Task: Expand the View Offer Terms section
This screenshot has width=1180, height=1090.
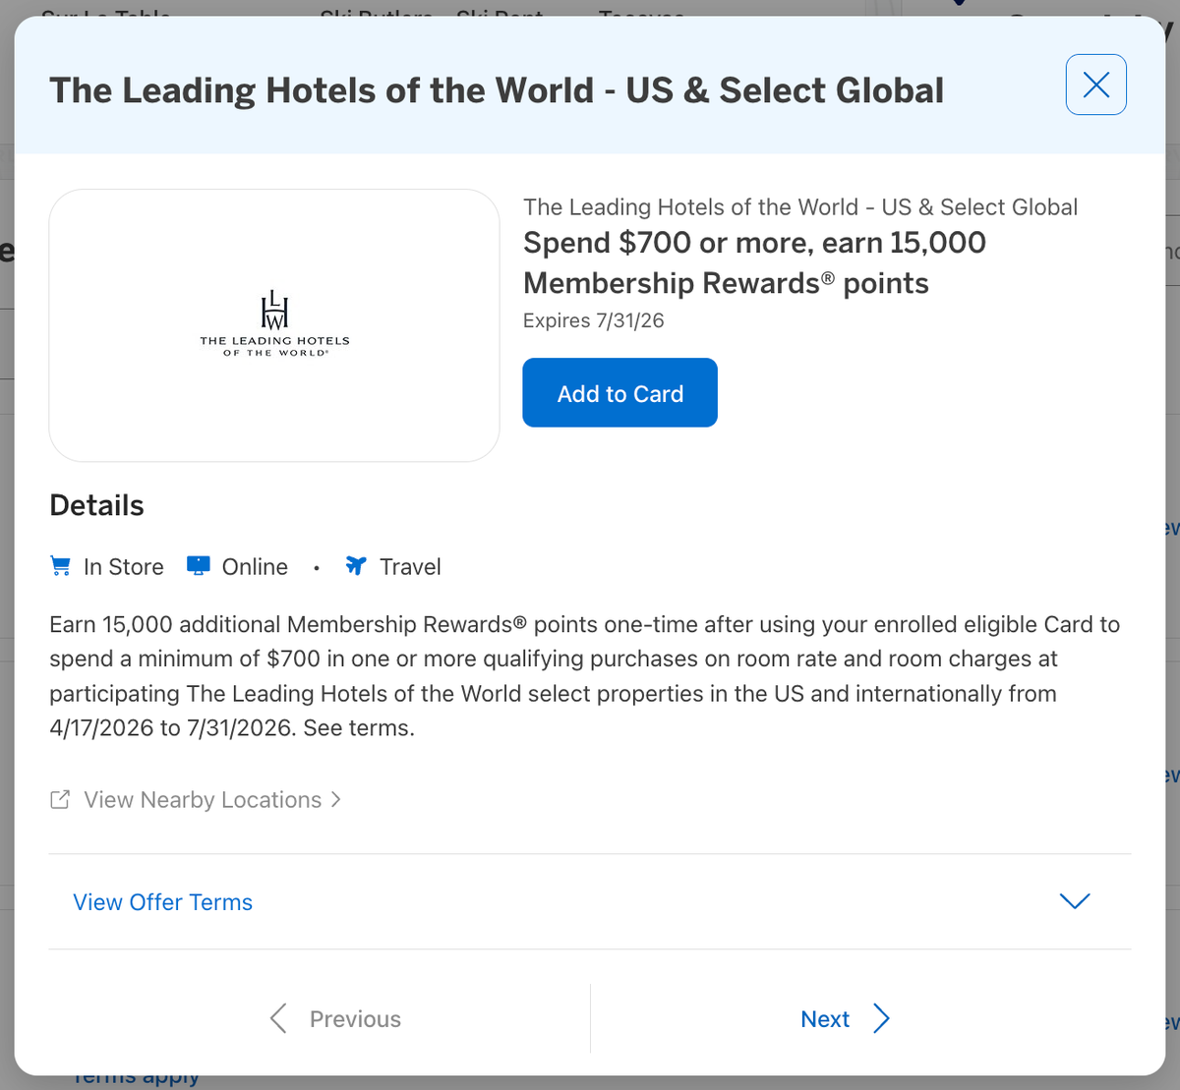Action: (x=162, y=901)
